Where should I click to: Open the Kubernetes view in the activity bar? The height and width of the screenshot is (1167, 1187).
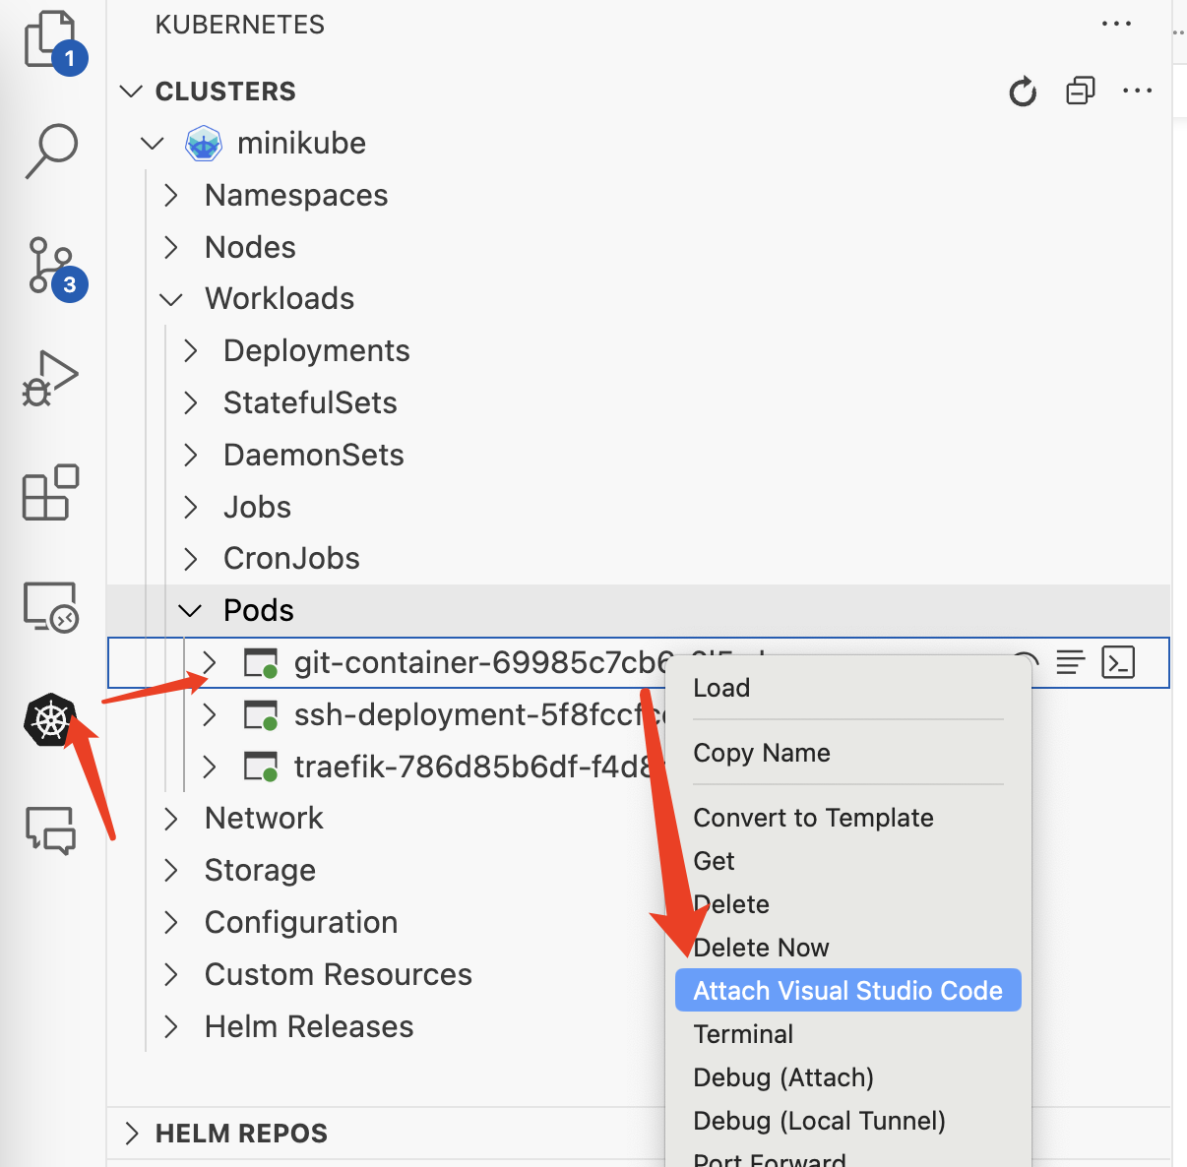click(x=50, y=720)
